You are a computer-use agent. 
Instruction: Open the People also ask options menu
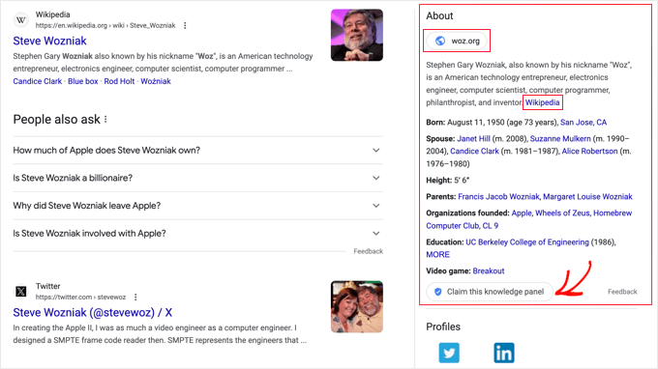[x=105, y=120]
